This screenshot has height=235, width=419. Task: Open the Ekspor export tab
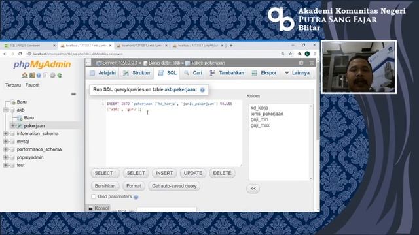(x=264, y=73)
